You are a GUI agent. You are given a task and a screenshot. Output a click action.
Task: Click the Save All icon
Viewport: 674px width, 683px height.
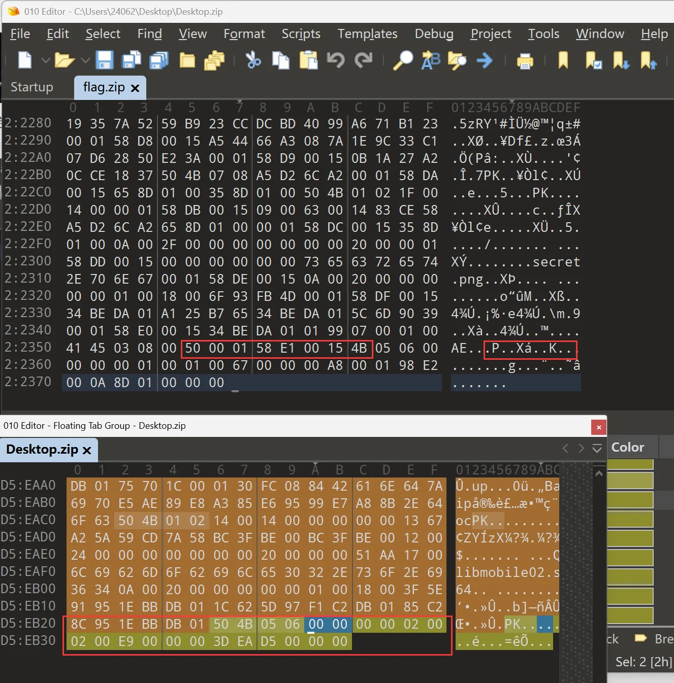159,60
